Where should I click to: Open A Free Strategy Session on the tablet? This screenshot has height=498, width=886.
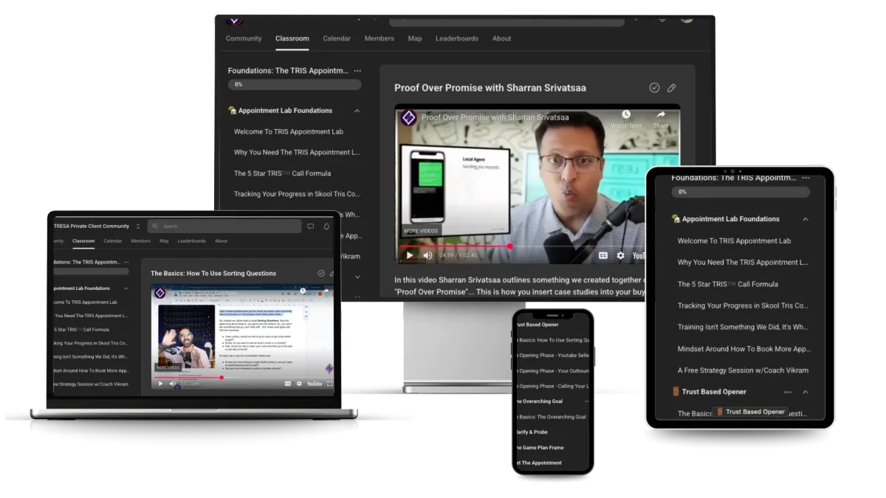pyautogui.click(x=743, y=370)
